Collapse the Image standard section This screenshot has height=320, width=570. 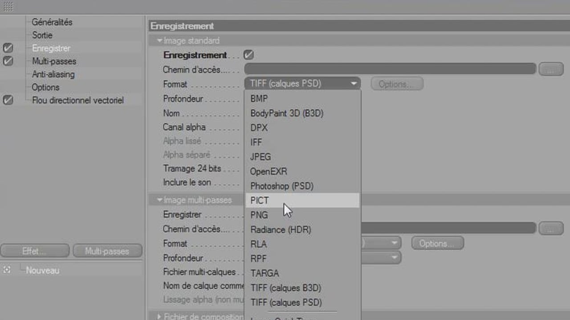pyautogui.click(x=159, y=40)
